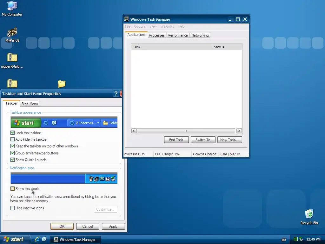Click the left scroll arrow in the task list
The height and width of the screenshot is (244, 325).
click(134, 131)
